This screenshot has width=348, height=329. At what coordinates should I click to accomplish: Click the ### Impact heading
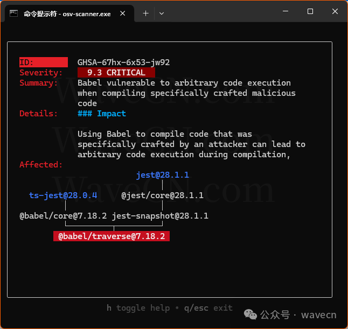click(102, 114)
